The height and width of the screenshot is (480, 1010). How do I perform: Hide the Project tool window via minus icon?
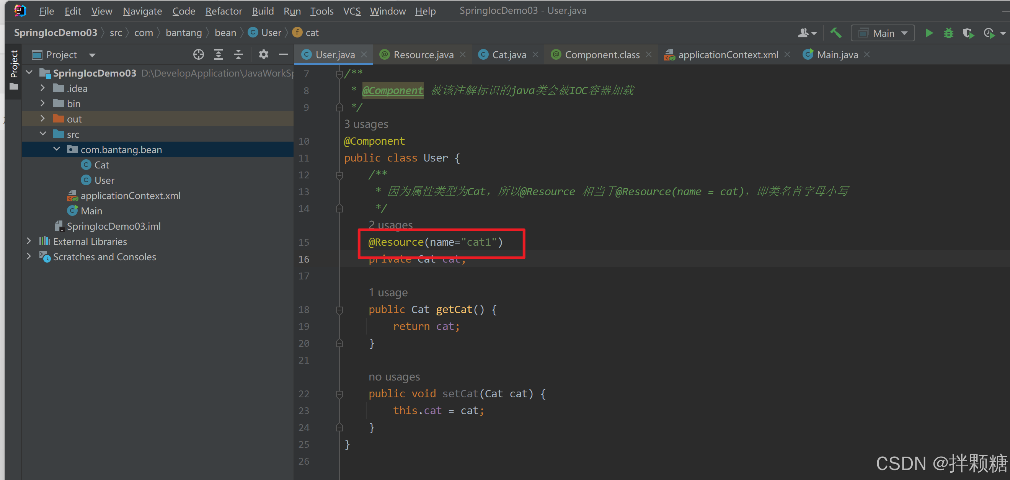coord(283,54)
